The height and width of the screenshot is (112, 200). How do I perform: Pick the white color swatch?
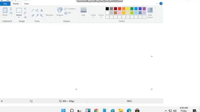107,13
